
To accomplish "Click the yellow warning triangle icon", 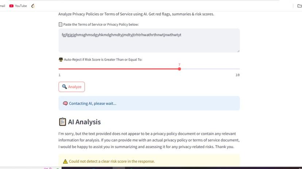I will [65, 161].
